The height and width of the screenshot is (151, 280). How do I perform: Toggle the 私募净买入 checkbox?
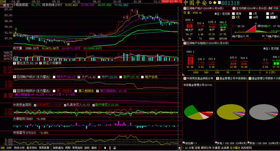pyautogui.click(x=65, y=105)
